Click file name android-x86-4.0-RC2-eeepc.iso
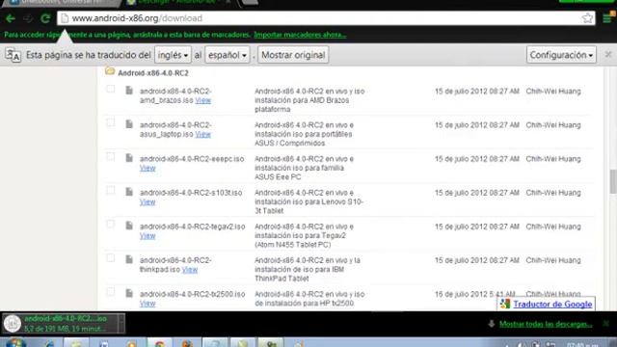The width and height of the screenshot is (617, 347). point(192,159)
